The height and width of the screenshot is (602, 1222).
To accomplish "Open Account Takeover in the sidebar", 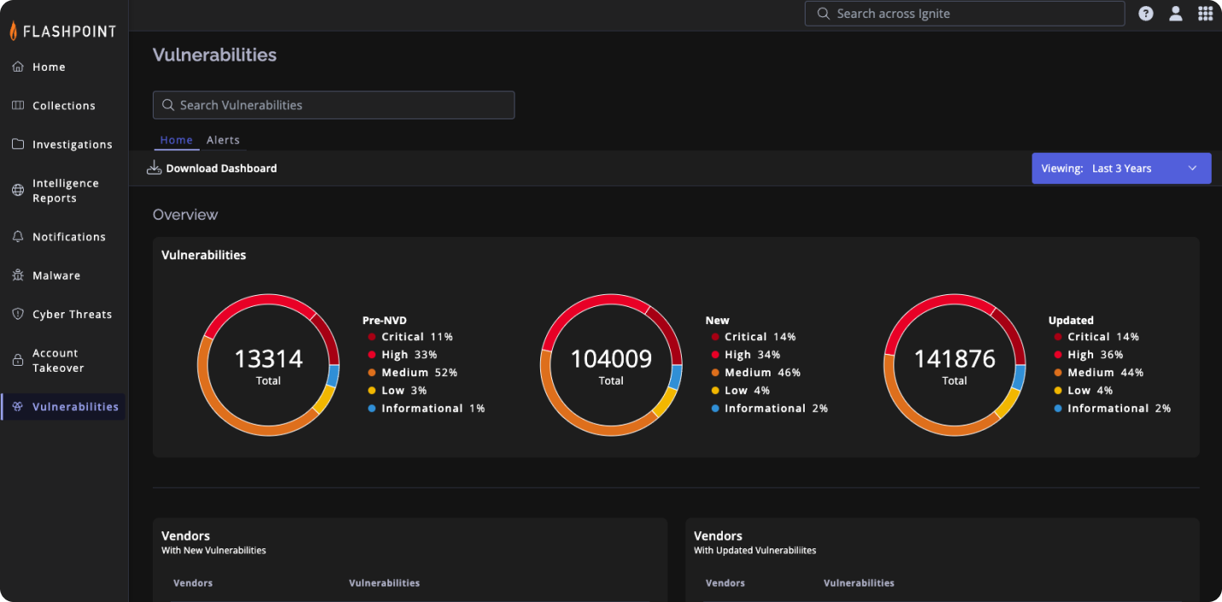I will pyautogui.click(x=58, y=361).
